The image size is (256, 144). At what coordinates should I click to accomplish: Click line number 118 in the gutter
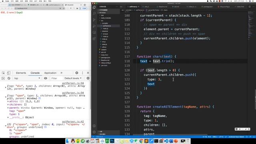point(127,61)
